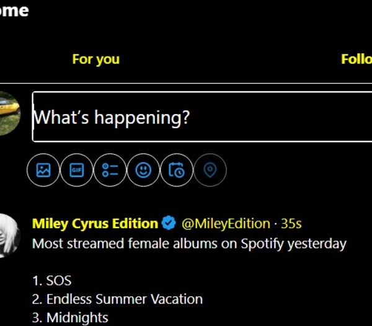Screen dimensions: 372x326
Task: Open the GIF picker
Action: coord(77,170)
